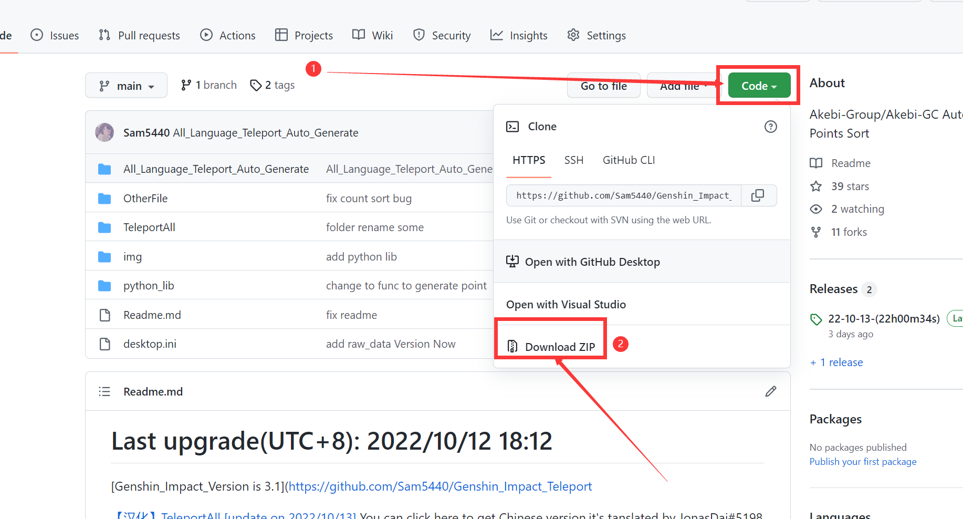Open the Readme link in About

click(x=840, y=163)
